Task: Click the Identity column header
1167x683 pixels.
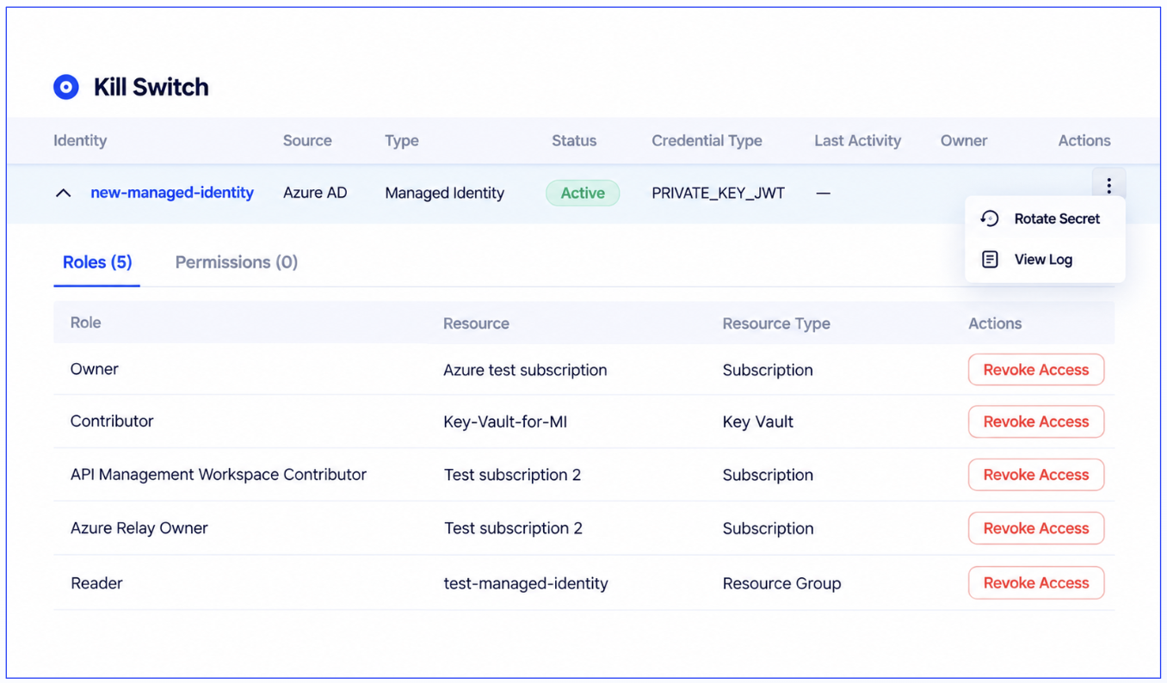Action: pos(80,140)
